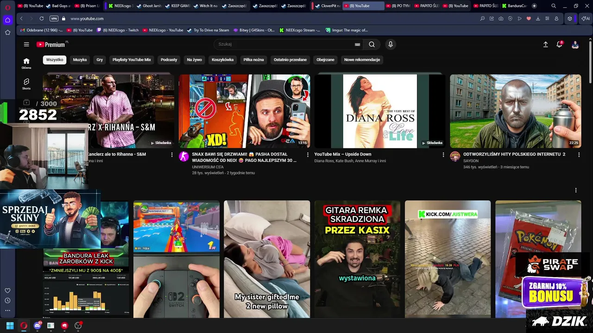This screenshot has width=593, height=333.
Task: View site security lock info
Action: pyautogui.click(x=63, y=18)
